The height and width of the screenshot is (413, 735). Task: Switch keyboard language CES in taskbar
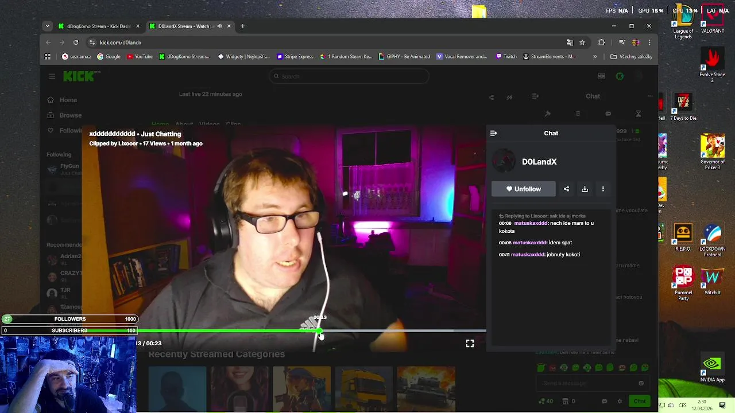pyautogui.click(x=683, y=406)
